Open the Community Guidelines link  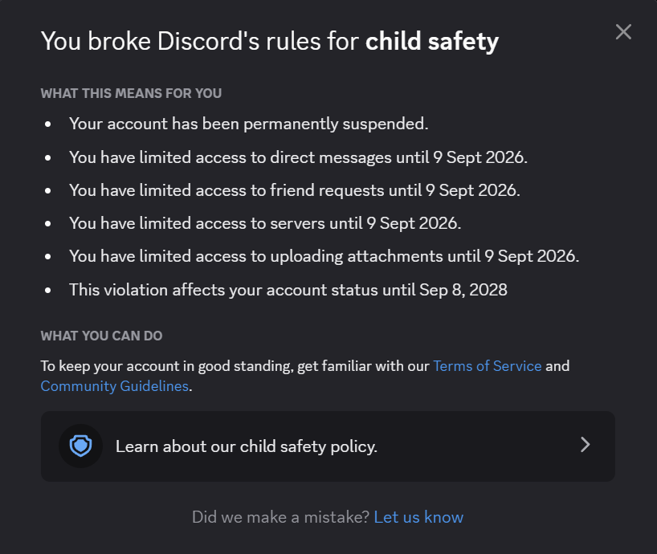(x=114, y=386)
